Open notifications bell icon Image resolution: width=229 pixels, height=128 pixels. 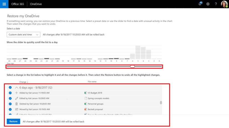pyautogui.click(x=200, y=4)
